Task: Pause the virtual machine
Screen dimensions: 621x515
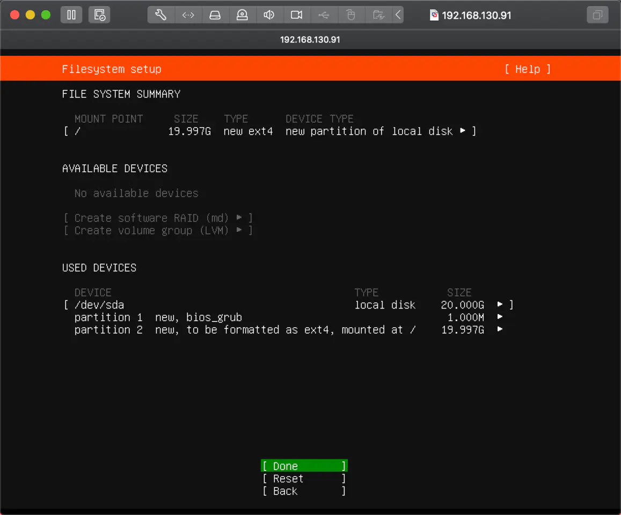Action: pos(71,15)
